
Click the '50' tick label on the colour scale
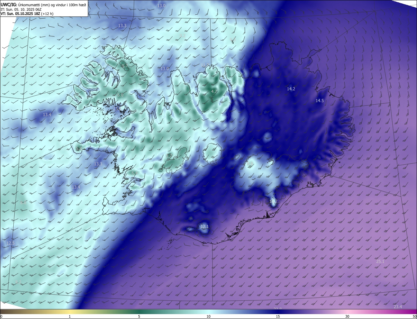pyautogui.click(x=414, y=317)
